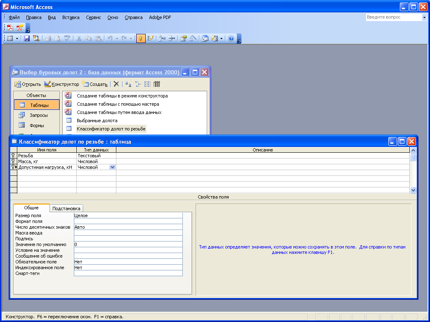
Task: Switch database window to Small Icons view
Action: click(x=138, y=84)
